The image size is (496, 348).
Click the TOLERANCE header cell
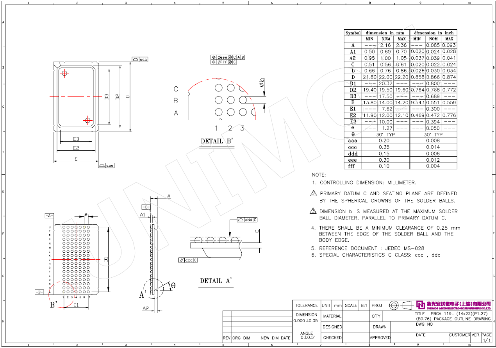(x=306, y=305)
